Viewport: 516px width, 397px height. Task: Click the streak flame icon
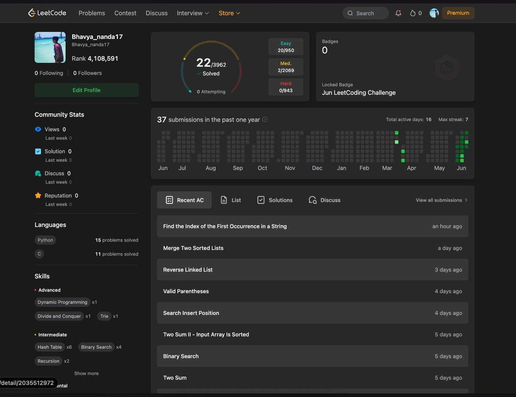pos(413,13)
